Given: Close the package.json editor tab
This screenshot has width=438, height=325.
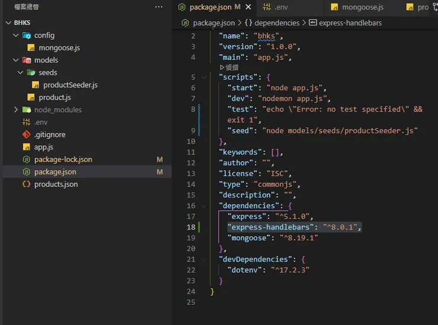Looking at the screenshot, I should [249, 7].
